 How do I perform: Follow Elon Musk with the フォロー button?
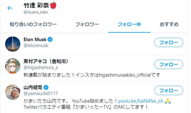click(x=169, y=42)
